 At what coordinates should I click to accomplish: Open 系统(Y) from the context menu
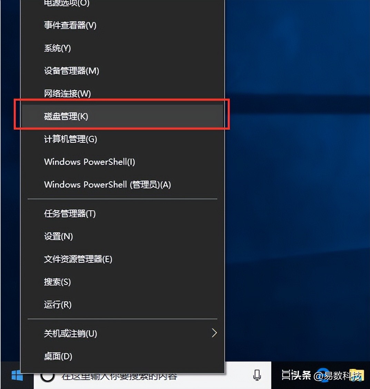(57, 48)
